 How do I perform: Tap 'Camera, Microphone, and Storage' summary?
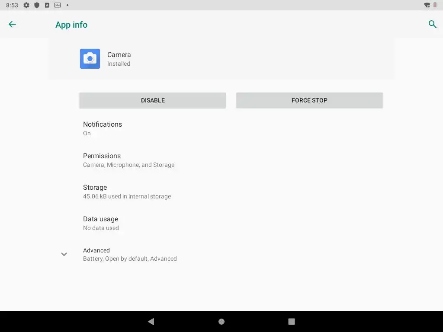[128, 165]
